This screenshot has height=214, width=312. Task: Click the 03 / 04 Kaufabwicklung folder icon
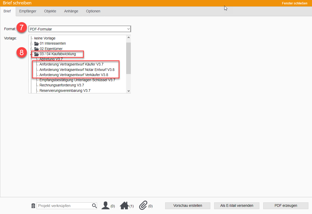[x=36, y=54]
